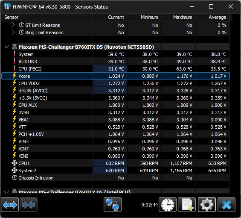Select the VIN9 sensor row label
The image size is (241, 218).
click(x=23, y=156)
